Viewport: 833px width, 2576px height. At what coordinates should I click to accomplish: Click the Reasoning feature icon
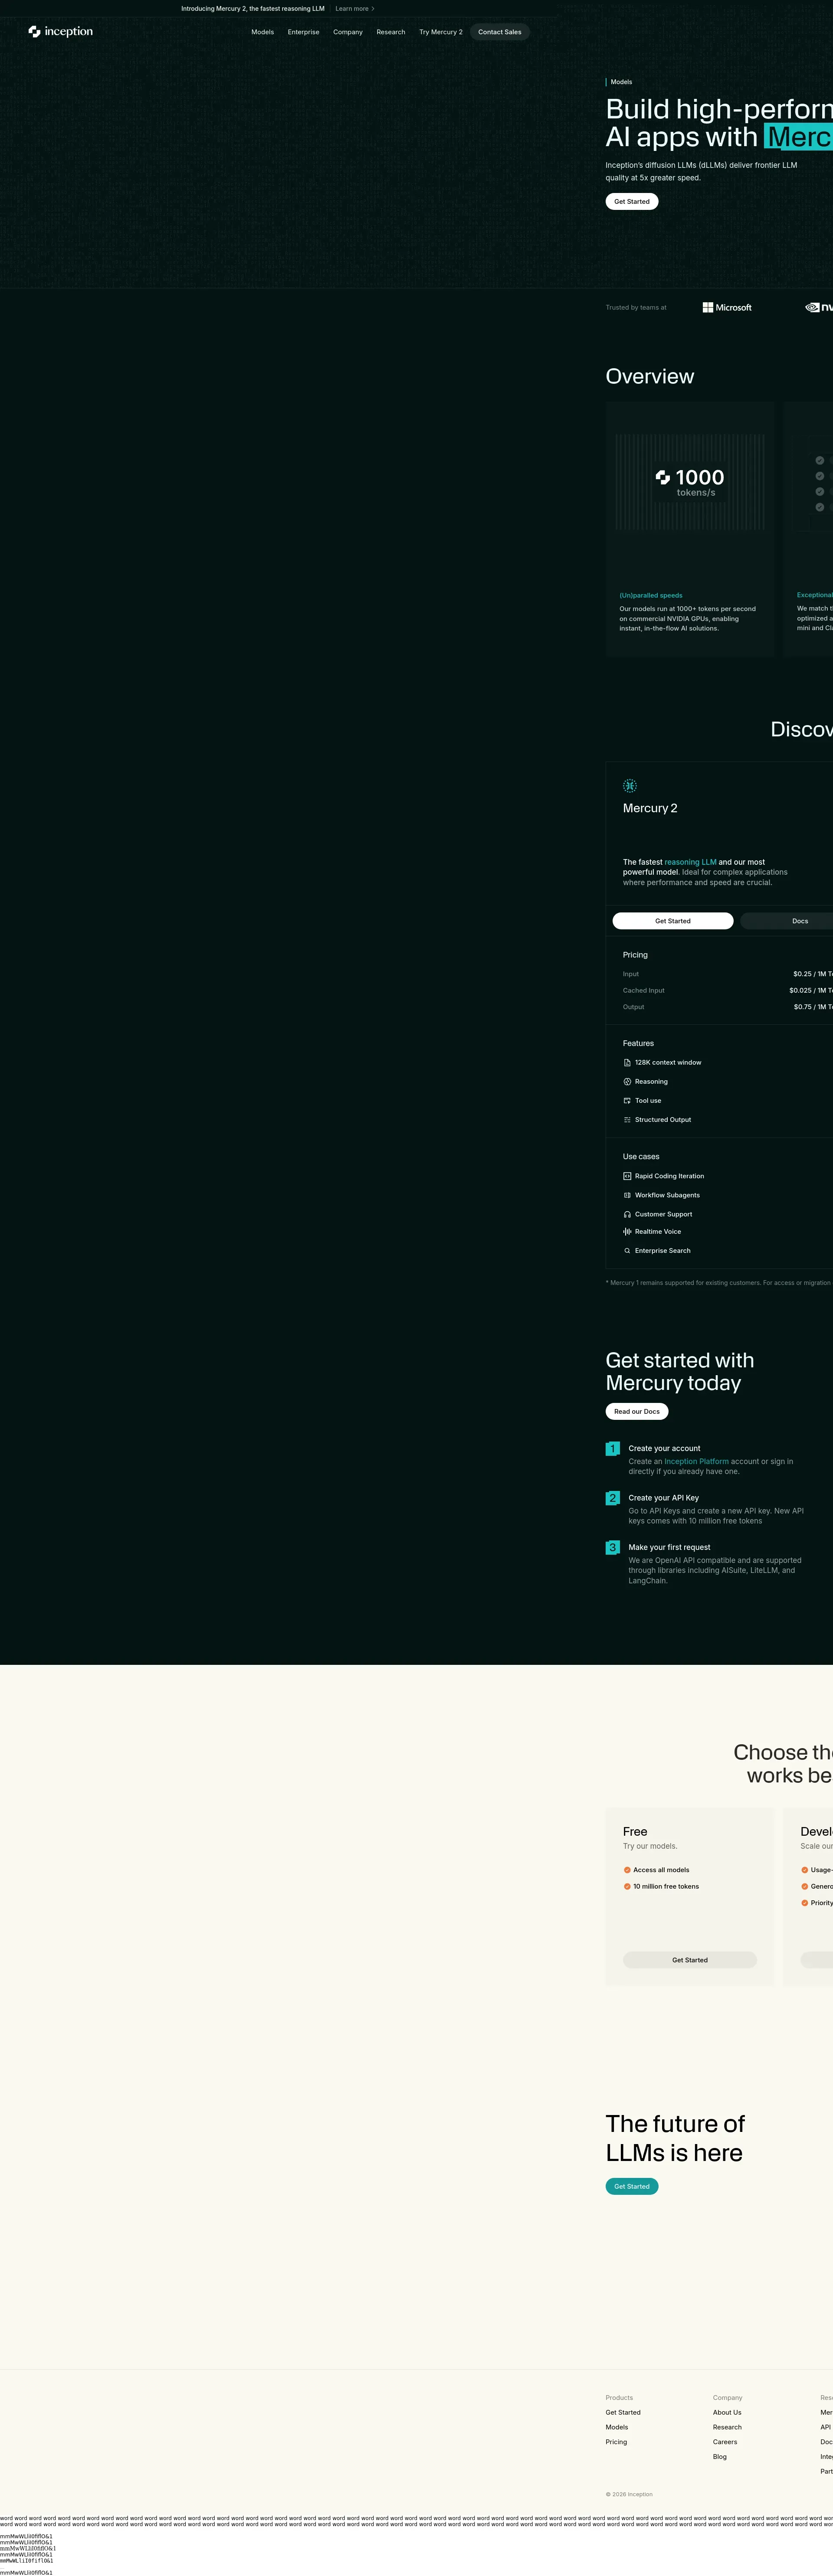627,1082
